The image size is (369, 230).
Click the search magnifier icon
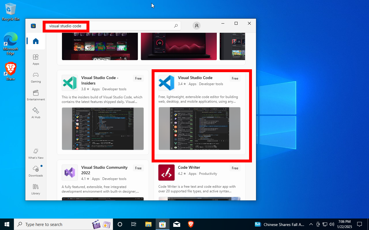[x=176, y=26]
